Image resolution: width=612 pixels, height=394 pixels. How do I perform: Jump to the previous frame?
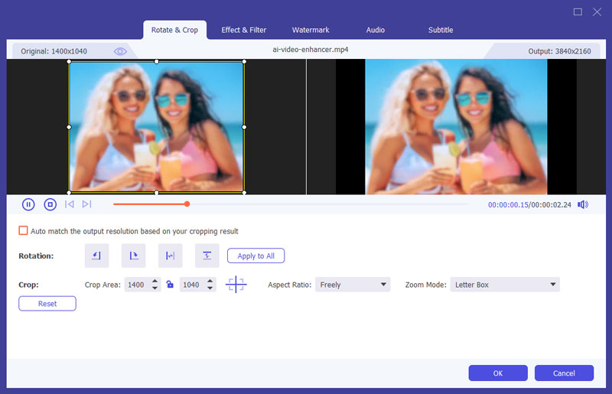click(x=70, y=204)
